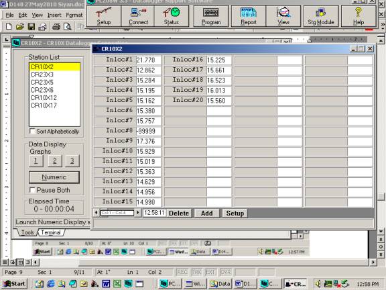Viewport: 386px width, 290px height.
Task: Click the Save floppy icon in Word
Action: (x=31, y=26)
